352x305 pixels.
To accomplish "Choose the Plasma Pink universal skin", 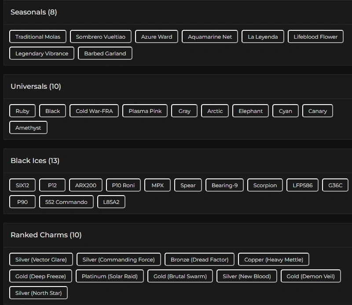I will (145, 111).
